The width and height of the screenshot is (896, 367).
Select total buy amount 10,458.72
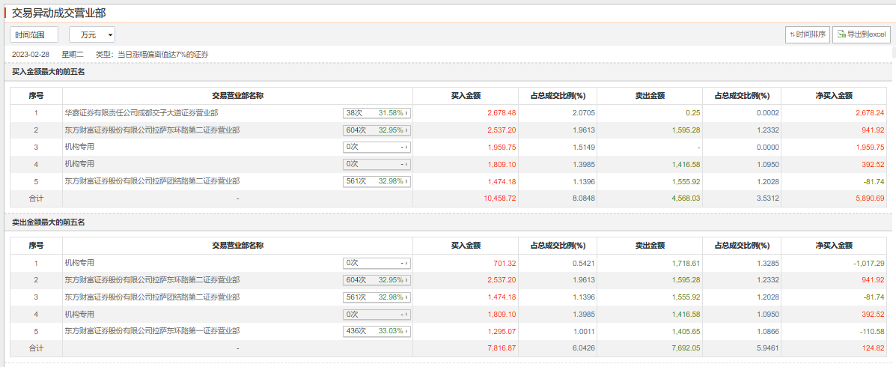(499, 198)
